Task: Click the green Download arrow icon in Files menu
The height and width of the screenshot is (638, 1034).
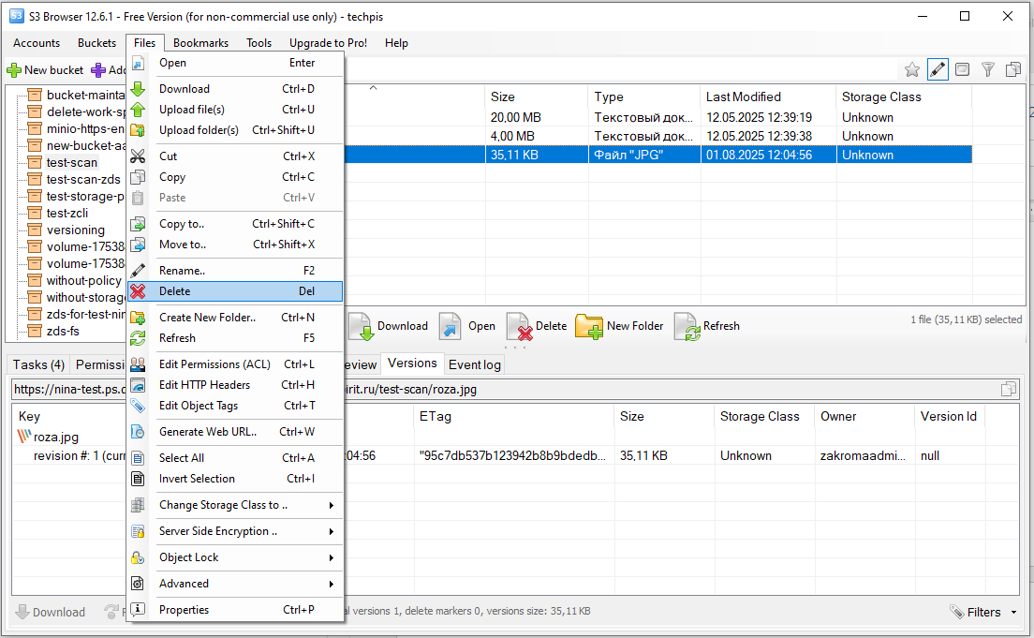Action: pos(138,89)
